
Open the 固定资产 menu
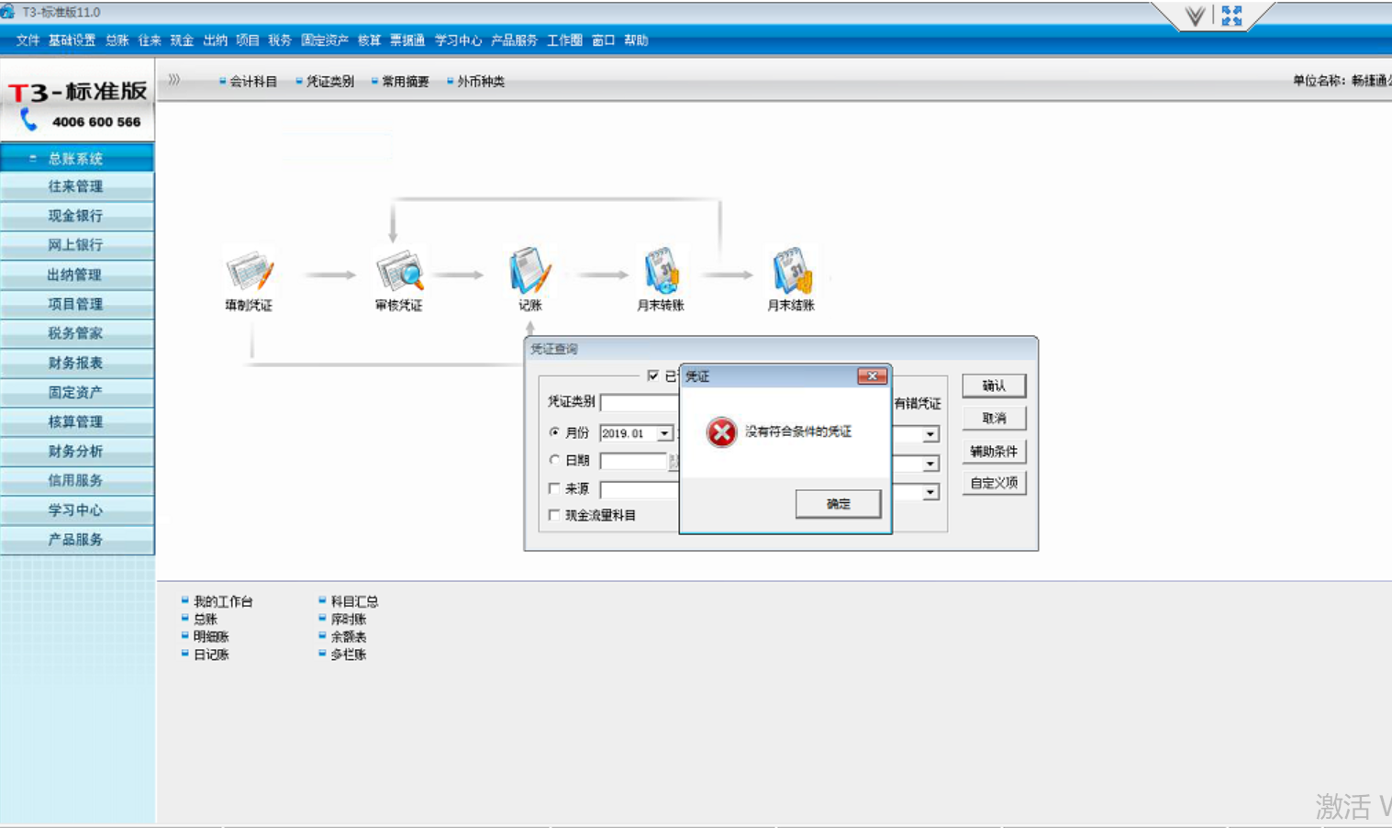(325, 40)
